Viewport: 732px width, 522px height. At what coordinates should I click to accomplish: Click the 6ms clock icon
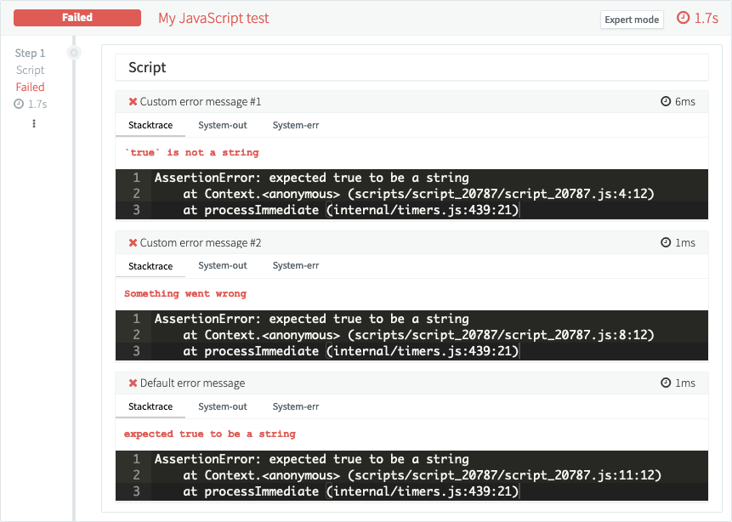pos(666,102)
